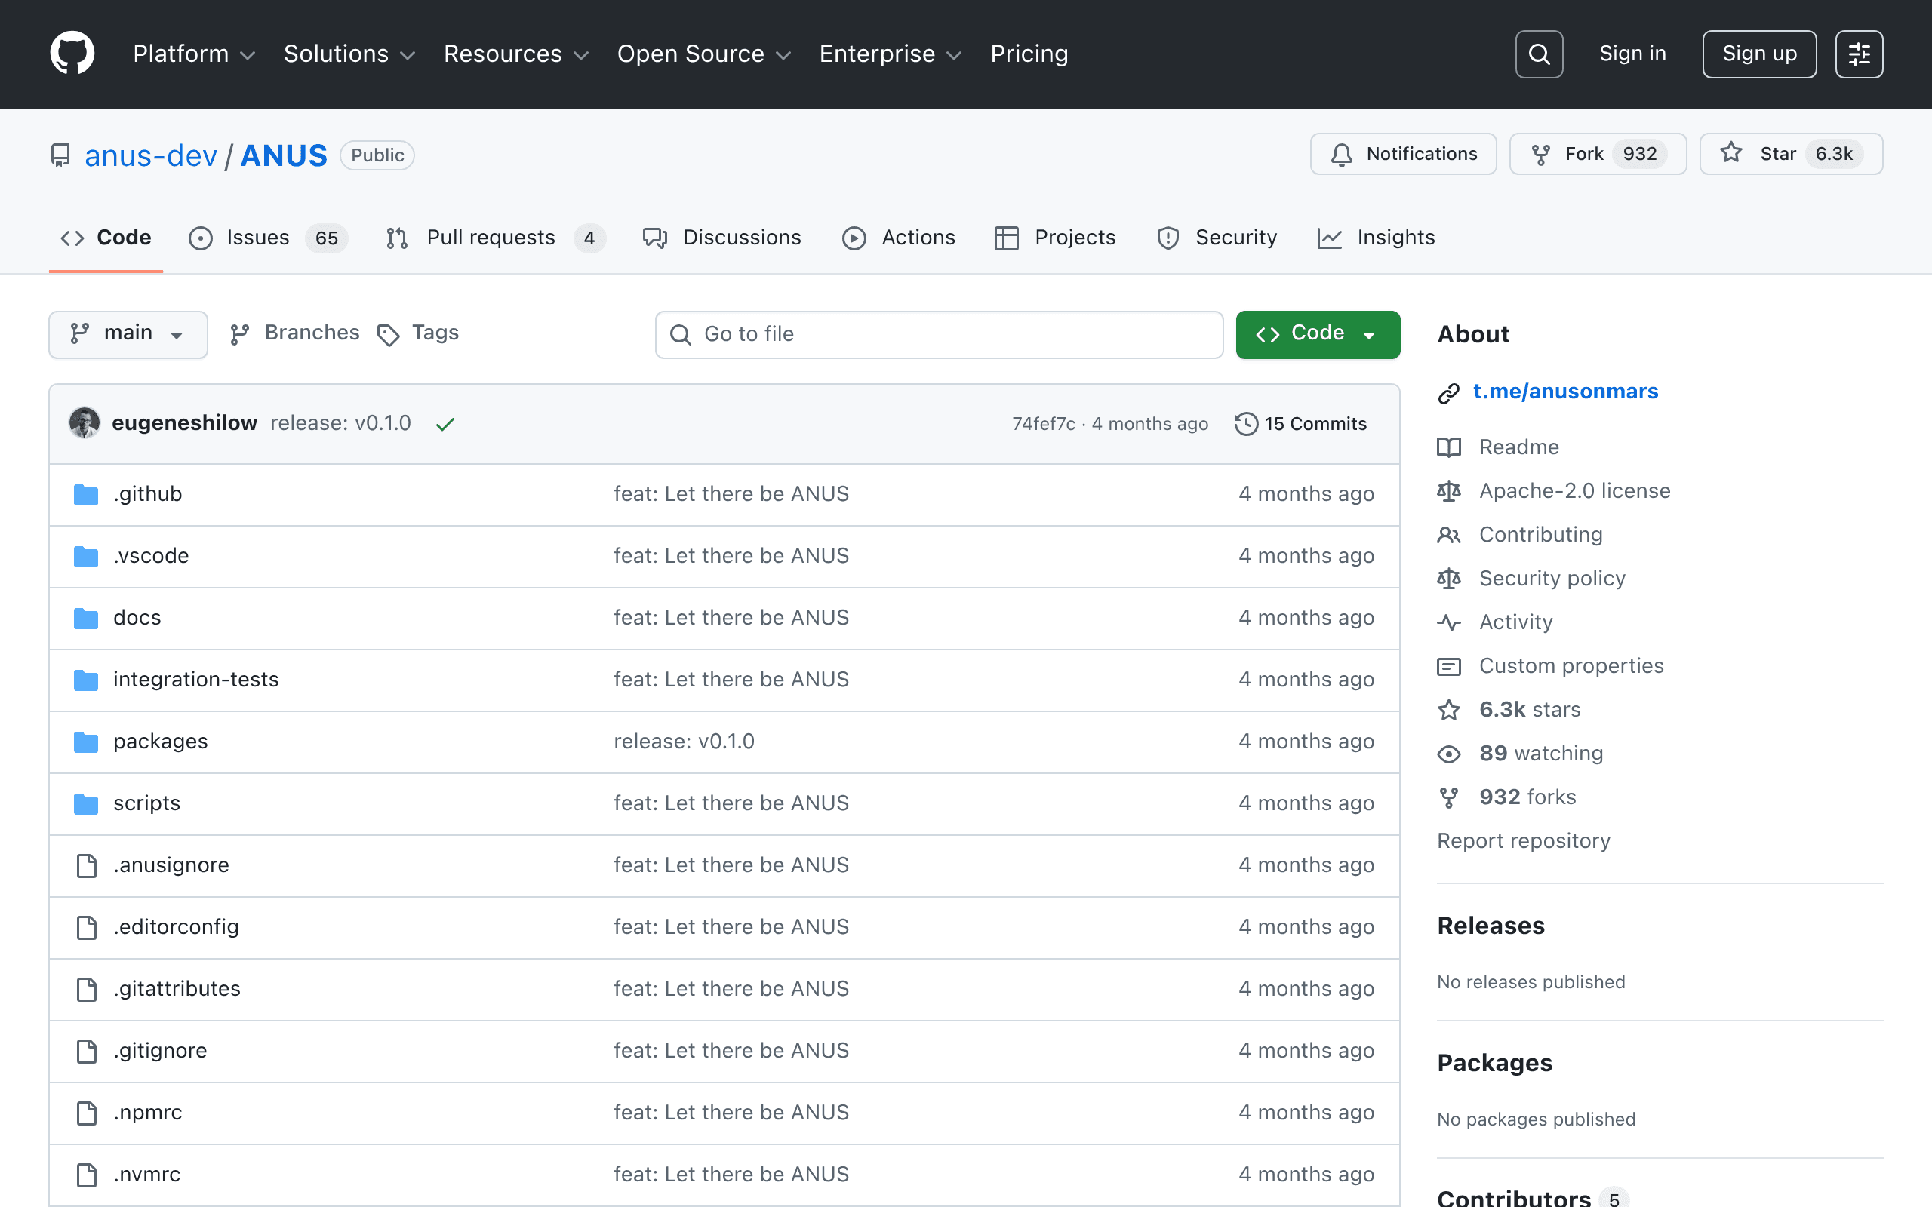This screenshot has height=1207, width=1932.
Task: Switch to the Discussions tab
Action: tap(721, 238)
